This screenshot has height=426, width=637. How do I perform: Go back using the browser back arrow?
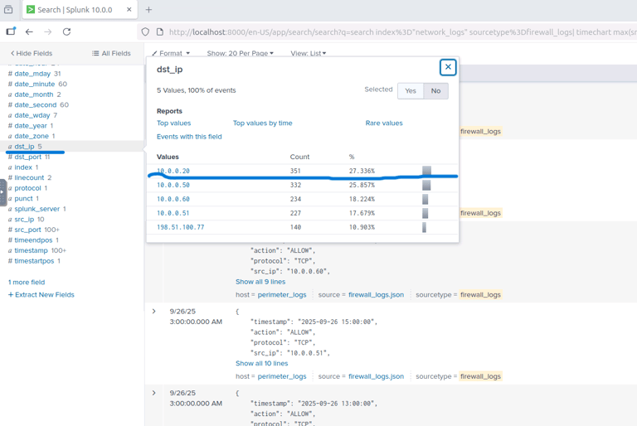point(29,31)
